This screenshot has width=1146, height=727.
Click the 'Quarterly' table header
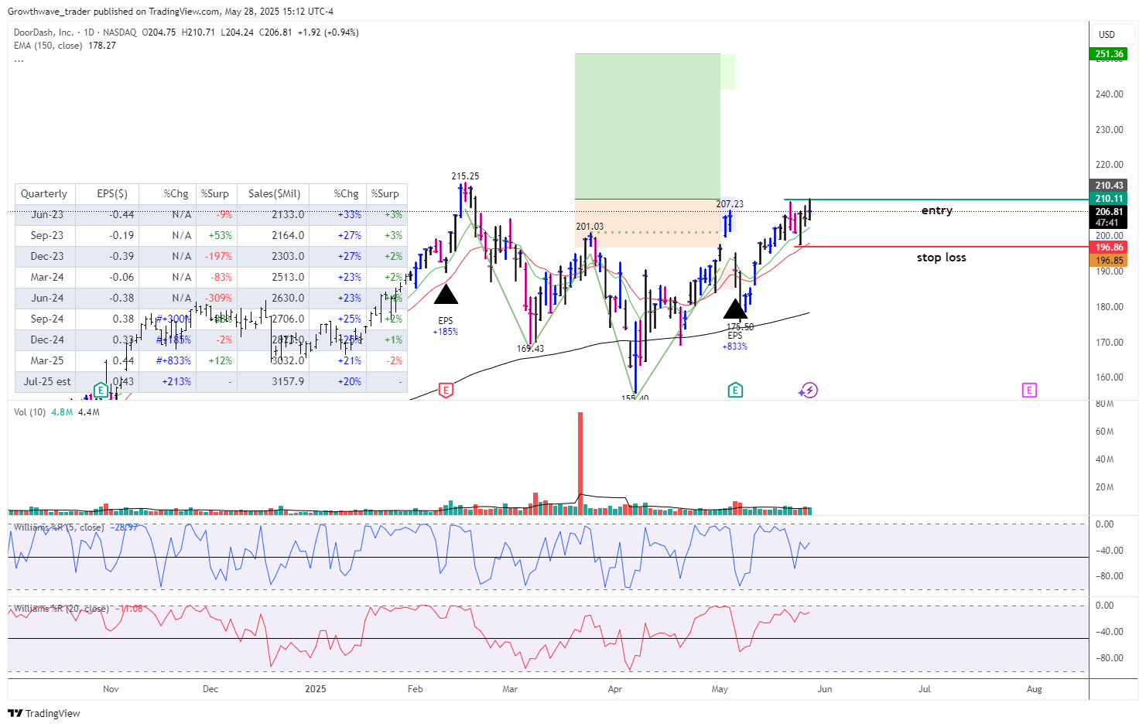44,193
